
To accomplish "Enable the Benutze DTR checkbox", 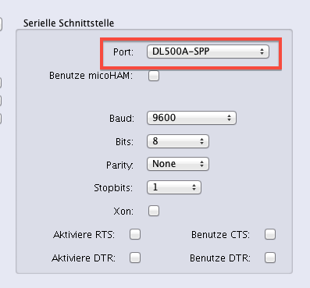I will tap(270, 258).
